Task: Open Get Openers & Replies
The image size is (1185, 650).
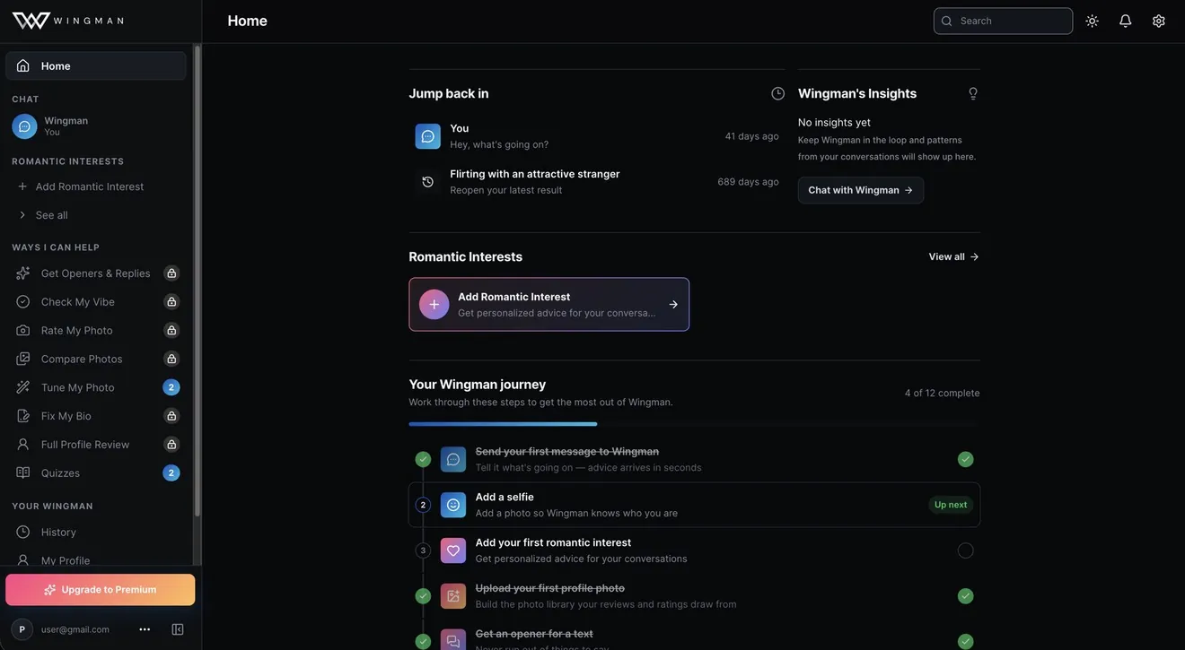Action: 95,273
